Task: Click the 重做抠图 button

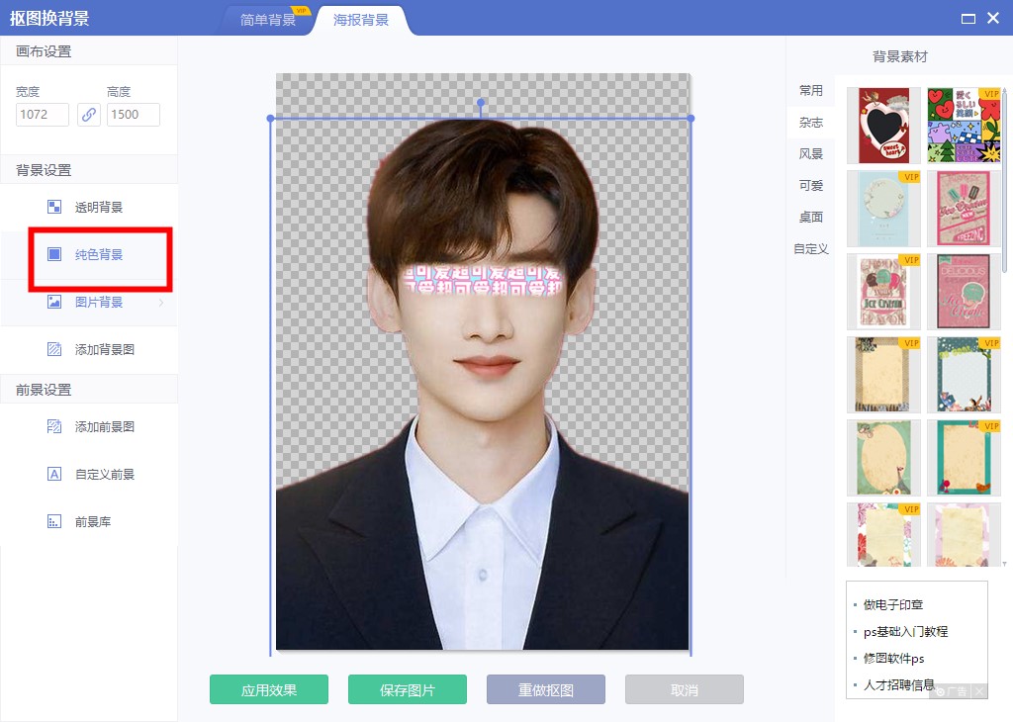Action: [x=546, y=689]
